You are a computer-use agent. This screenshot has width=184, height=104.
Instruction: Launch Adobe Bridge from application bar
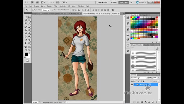pyautogui.click(x=32, y=2)
